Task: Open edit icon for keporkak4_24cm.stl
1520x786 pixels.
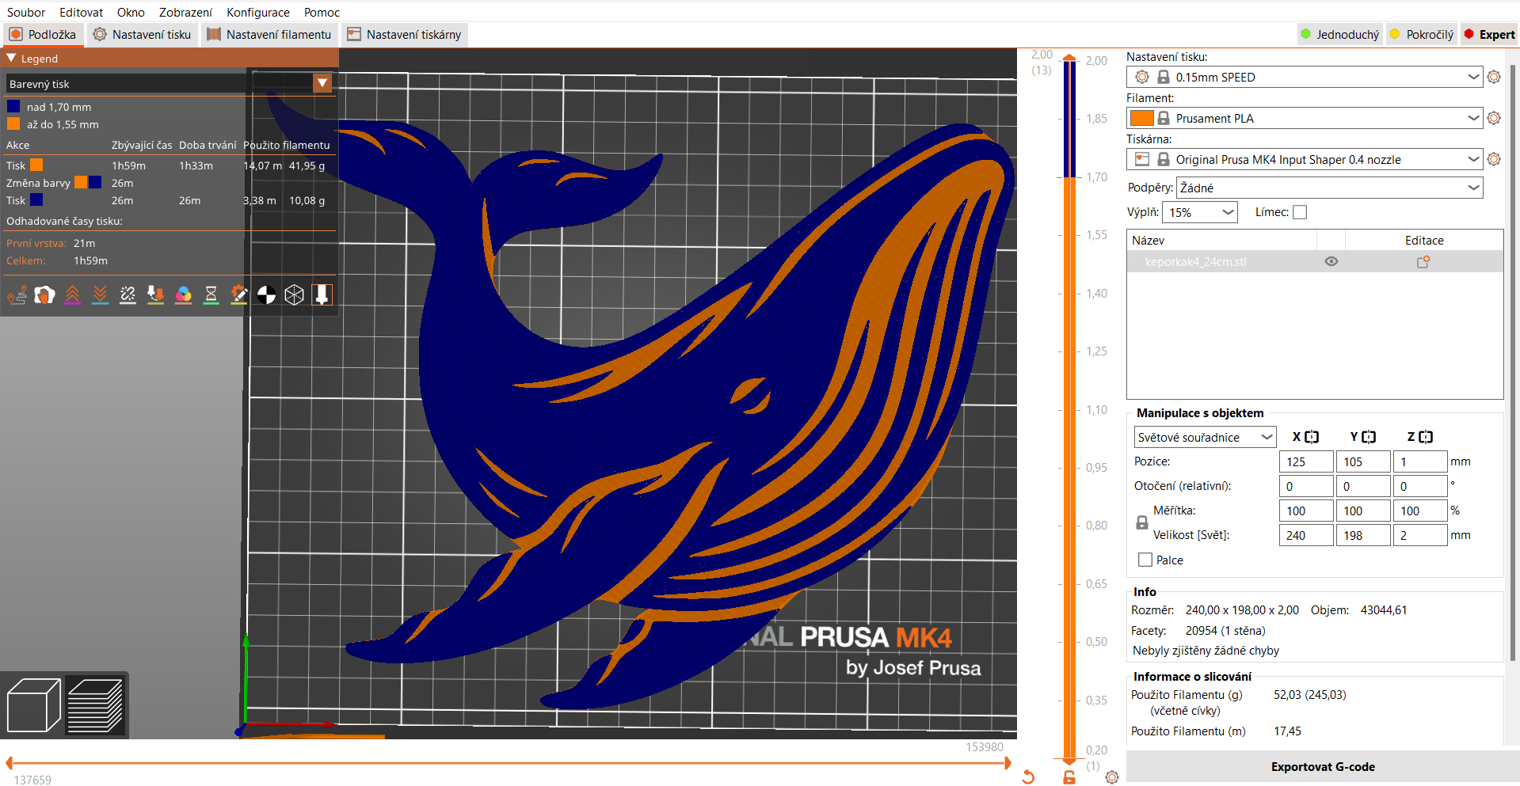Action: [x=1423, y=262]
